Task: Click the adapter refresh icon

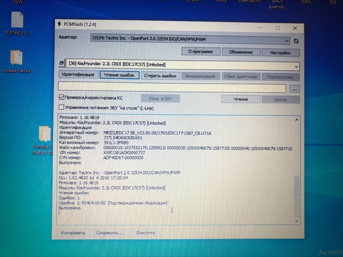Action: (297, 41)
